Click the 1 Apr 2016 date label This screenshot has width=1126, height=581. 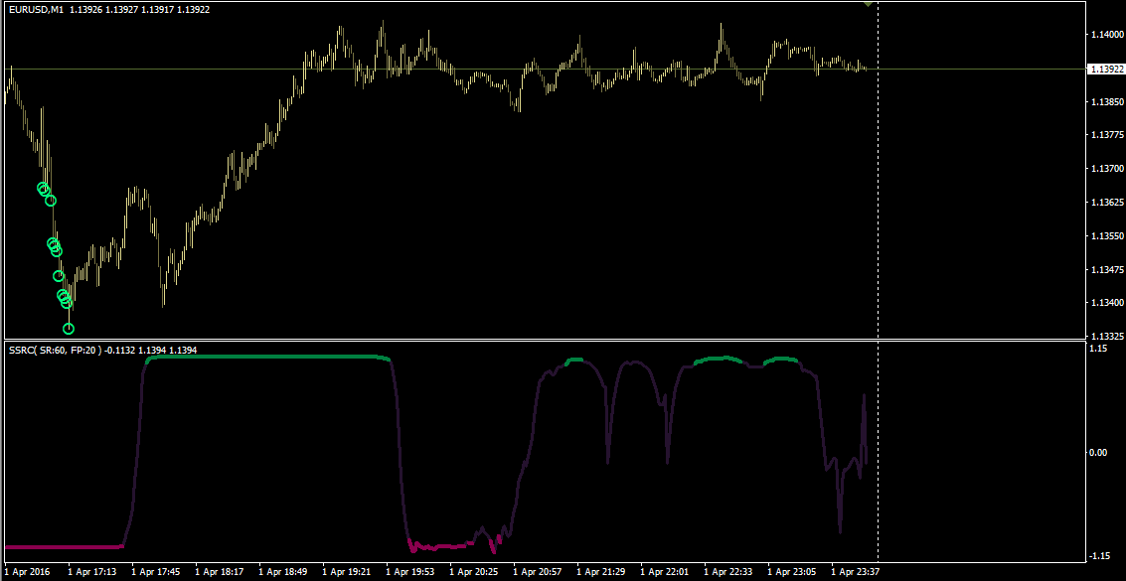point(26,572)
